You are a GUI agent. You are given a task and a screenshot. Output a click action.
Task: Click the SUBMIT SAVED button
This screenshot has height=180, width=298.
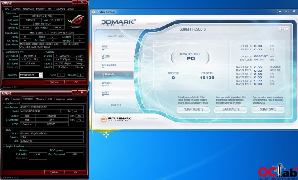[x=268, y=109]
